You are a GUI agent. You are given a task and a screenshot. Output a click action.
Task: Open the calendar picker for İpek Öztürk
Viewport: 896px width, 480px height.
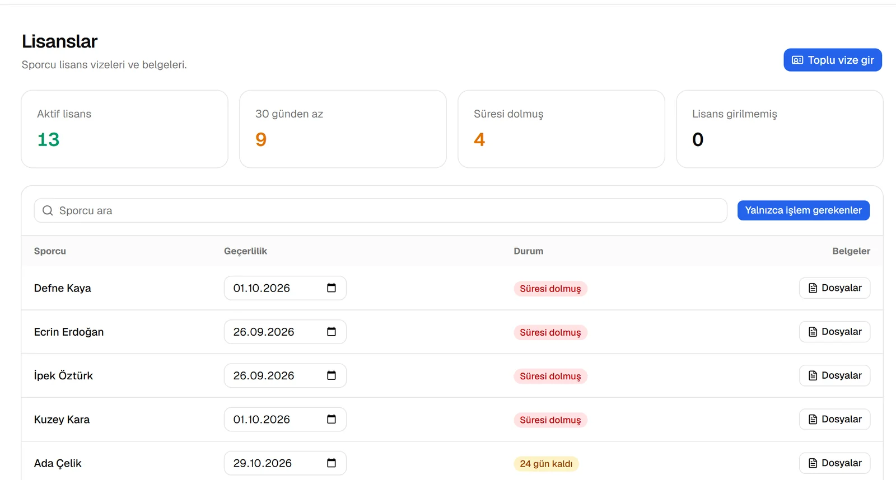point(332,375)
